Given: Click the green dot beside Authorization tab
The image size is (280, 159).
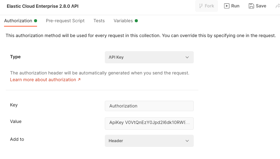Looking at the screenshot, I should [35, 21].
